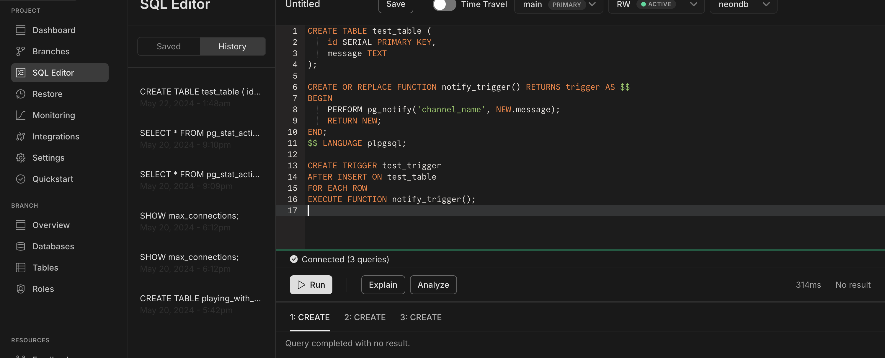The height and width of the screenshot is (358, 885).
Task: Open the Roles page
Action: pos(43,289)
